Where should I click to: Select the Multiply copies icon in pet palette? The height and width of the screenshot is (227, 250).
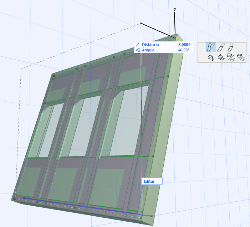[x=241, y=57]
